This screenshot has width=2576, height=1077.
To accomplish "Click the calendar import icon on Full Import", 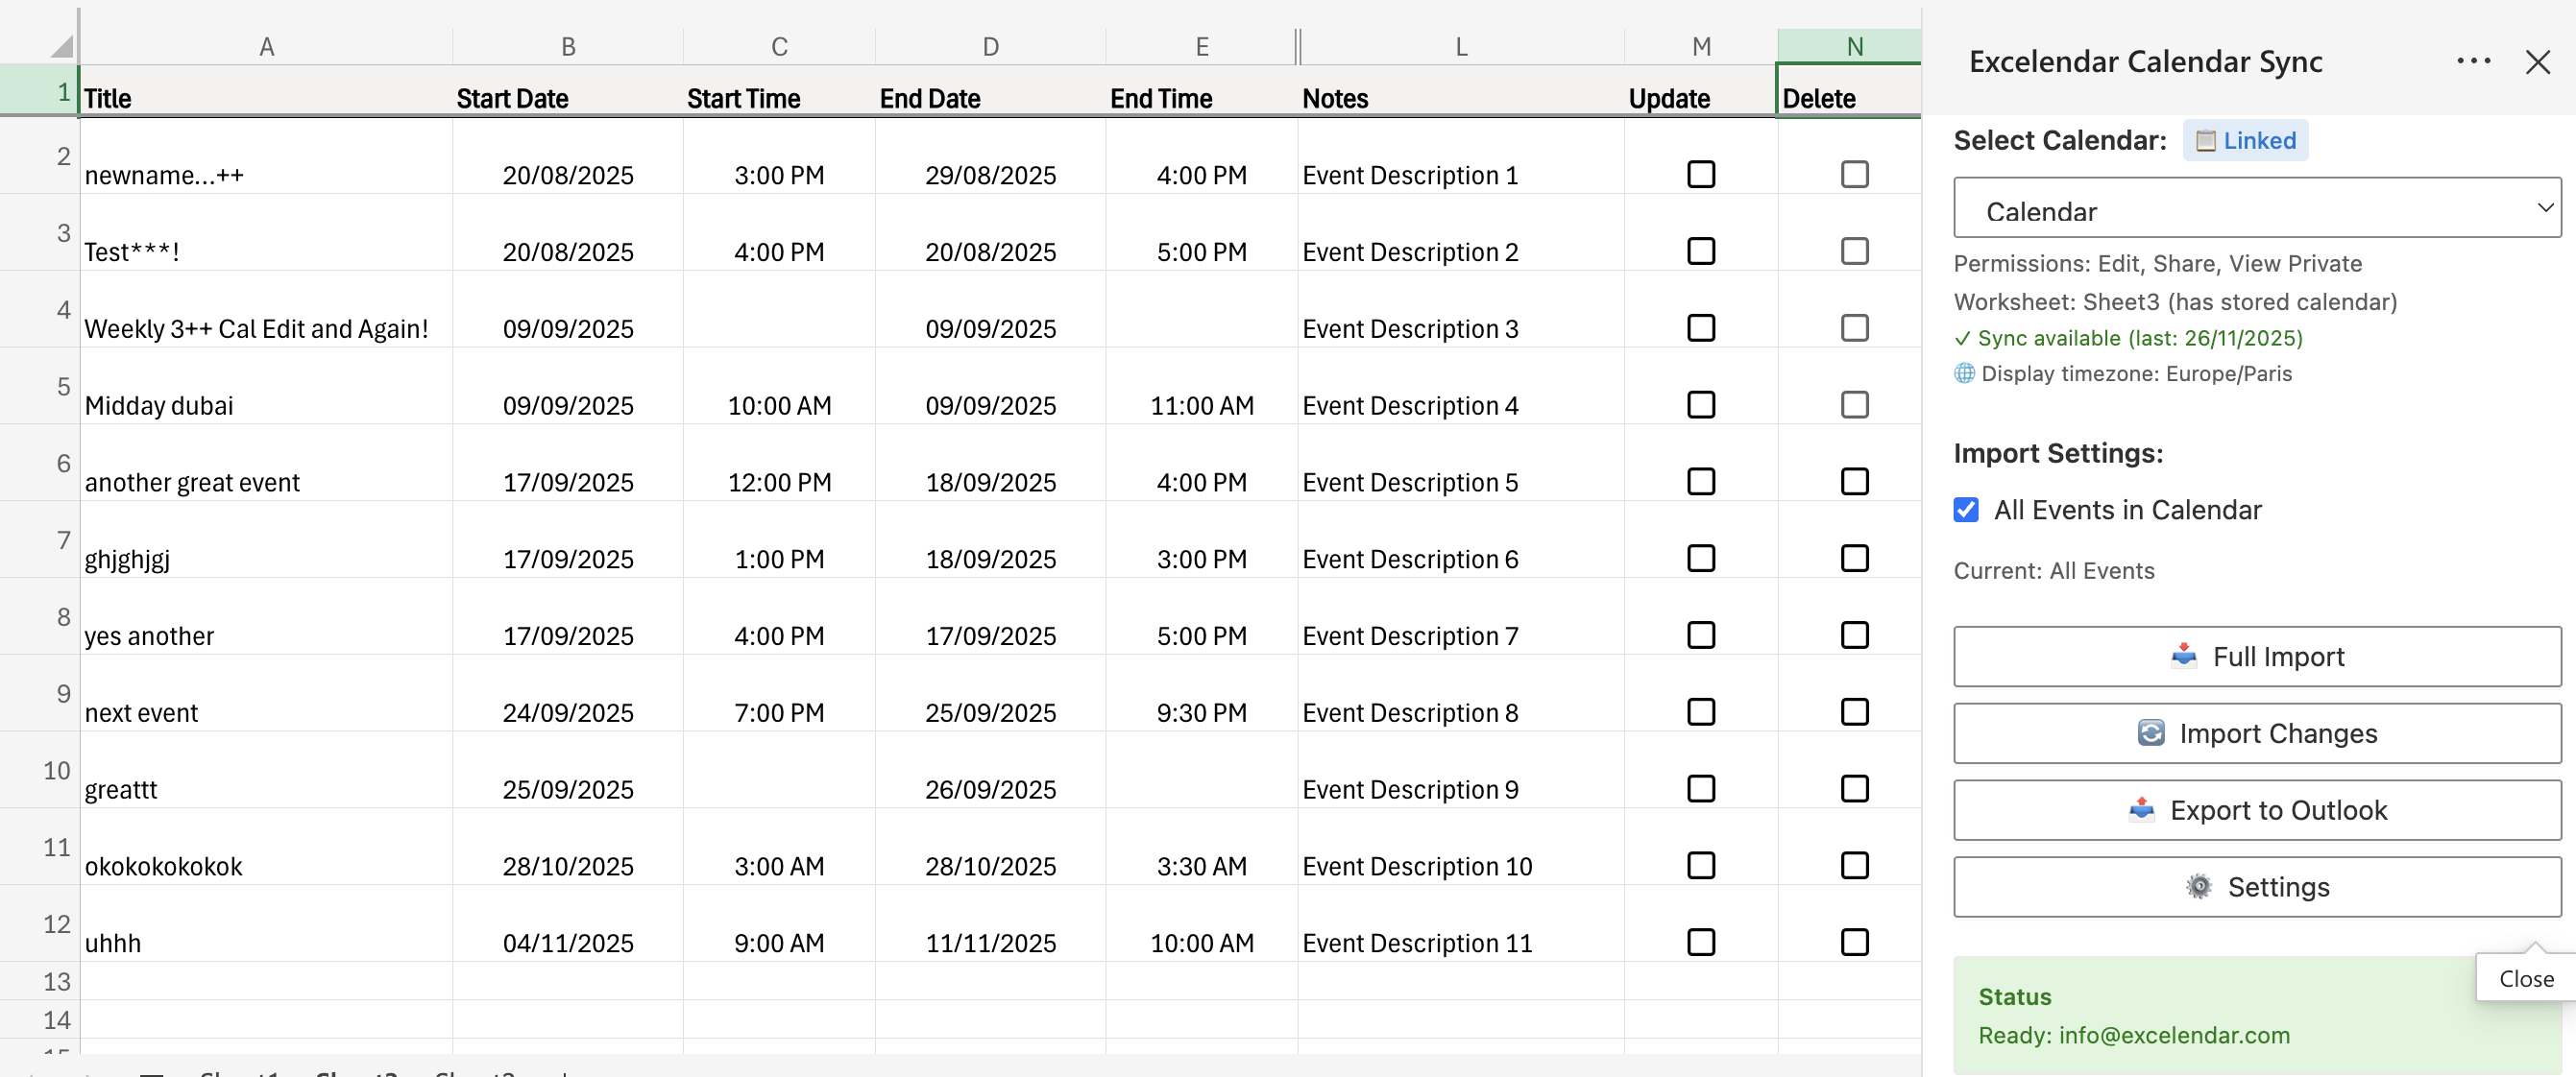I will point(2183,657).
